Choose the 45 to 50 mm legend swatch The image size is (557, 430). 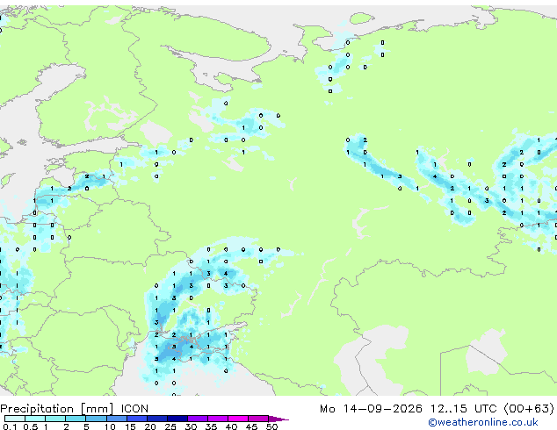tap(258, 419)
